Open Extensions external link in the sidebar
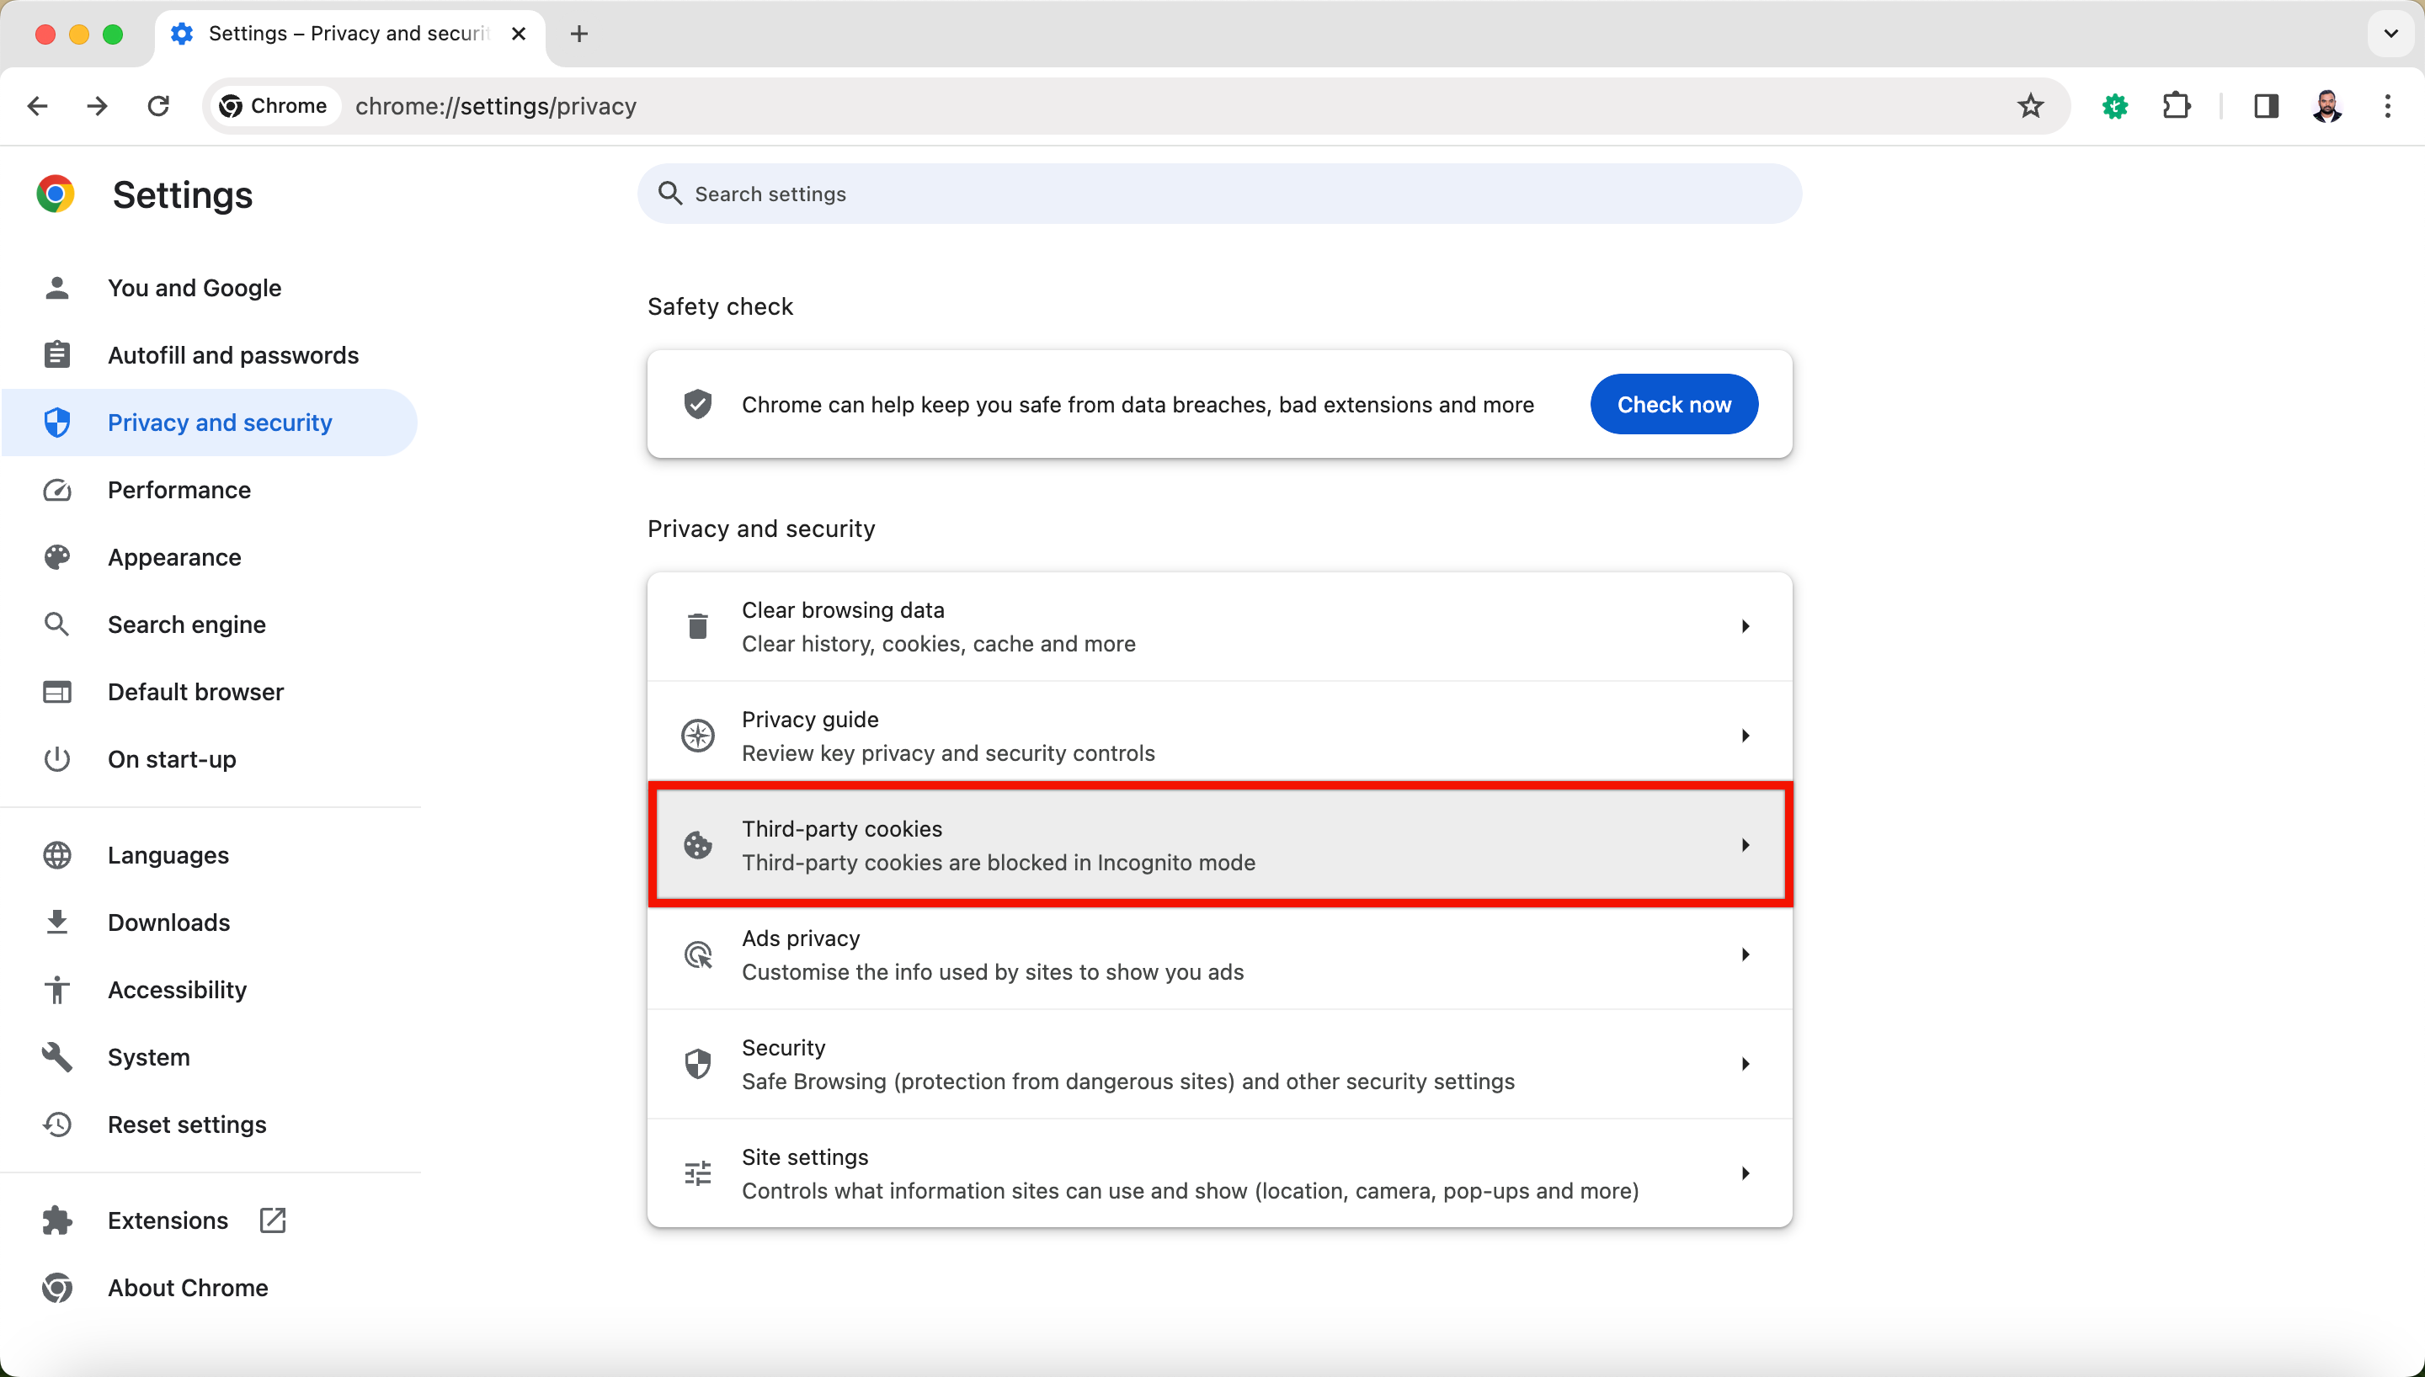The height and width of the screenshot is (1377, 2425). pyautogui.click(x=168, y=1221)
